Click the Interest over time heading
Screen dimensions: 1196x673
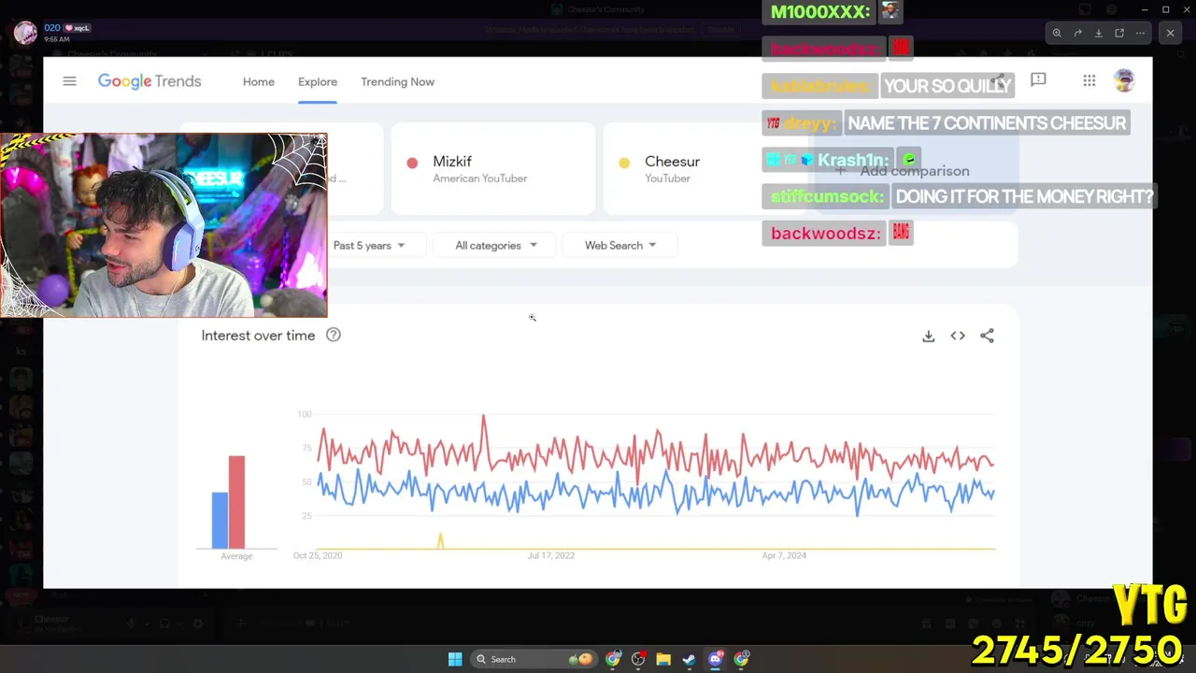pos(258,336)
